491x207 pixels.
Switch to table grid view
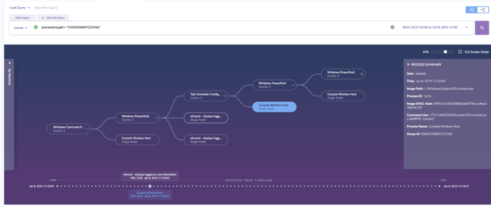[472, 9]
